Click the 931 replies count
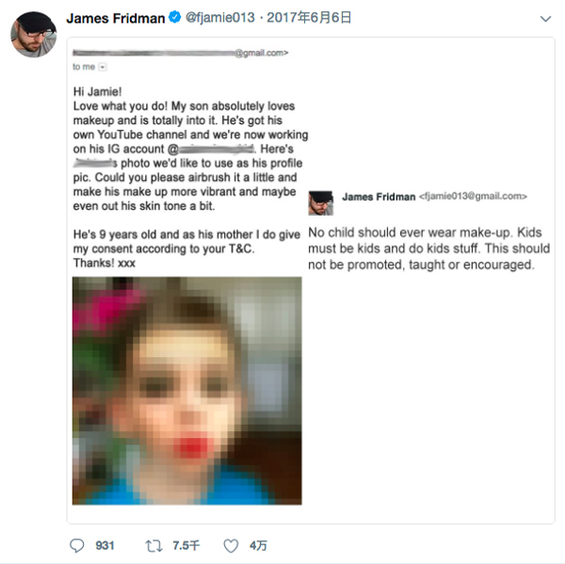This screenshot has width=565, height=564. pos(104,545)
